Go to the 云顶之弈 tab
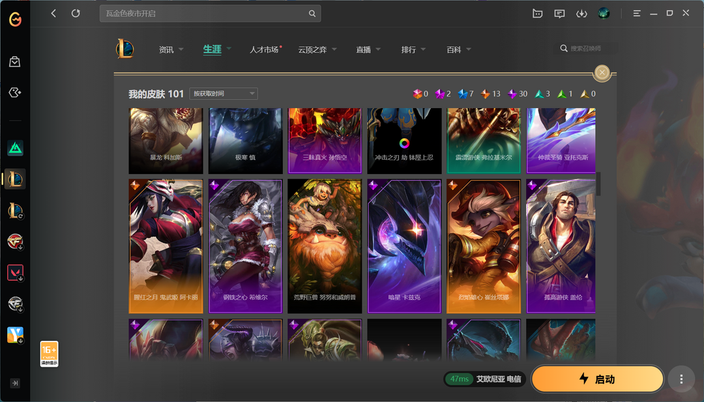This screenshot has width=704, height=402. (x=312, y=50)
